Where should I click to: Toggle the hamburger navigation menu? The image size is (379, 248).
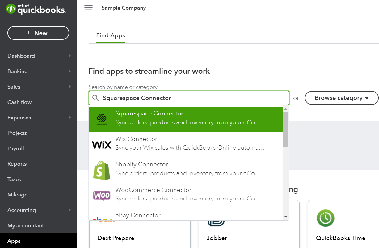(x=89, y=8)
